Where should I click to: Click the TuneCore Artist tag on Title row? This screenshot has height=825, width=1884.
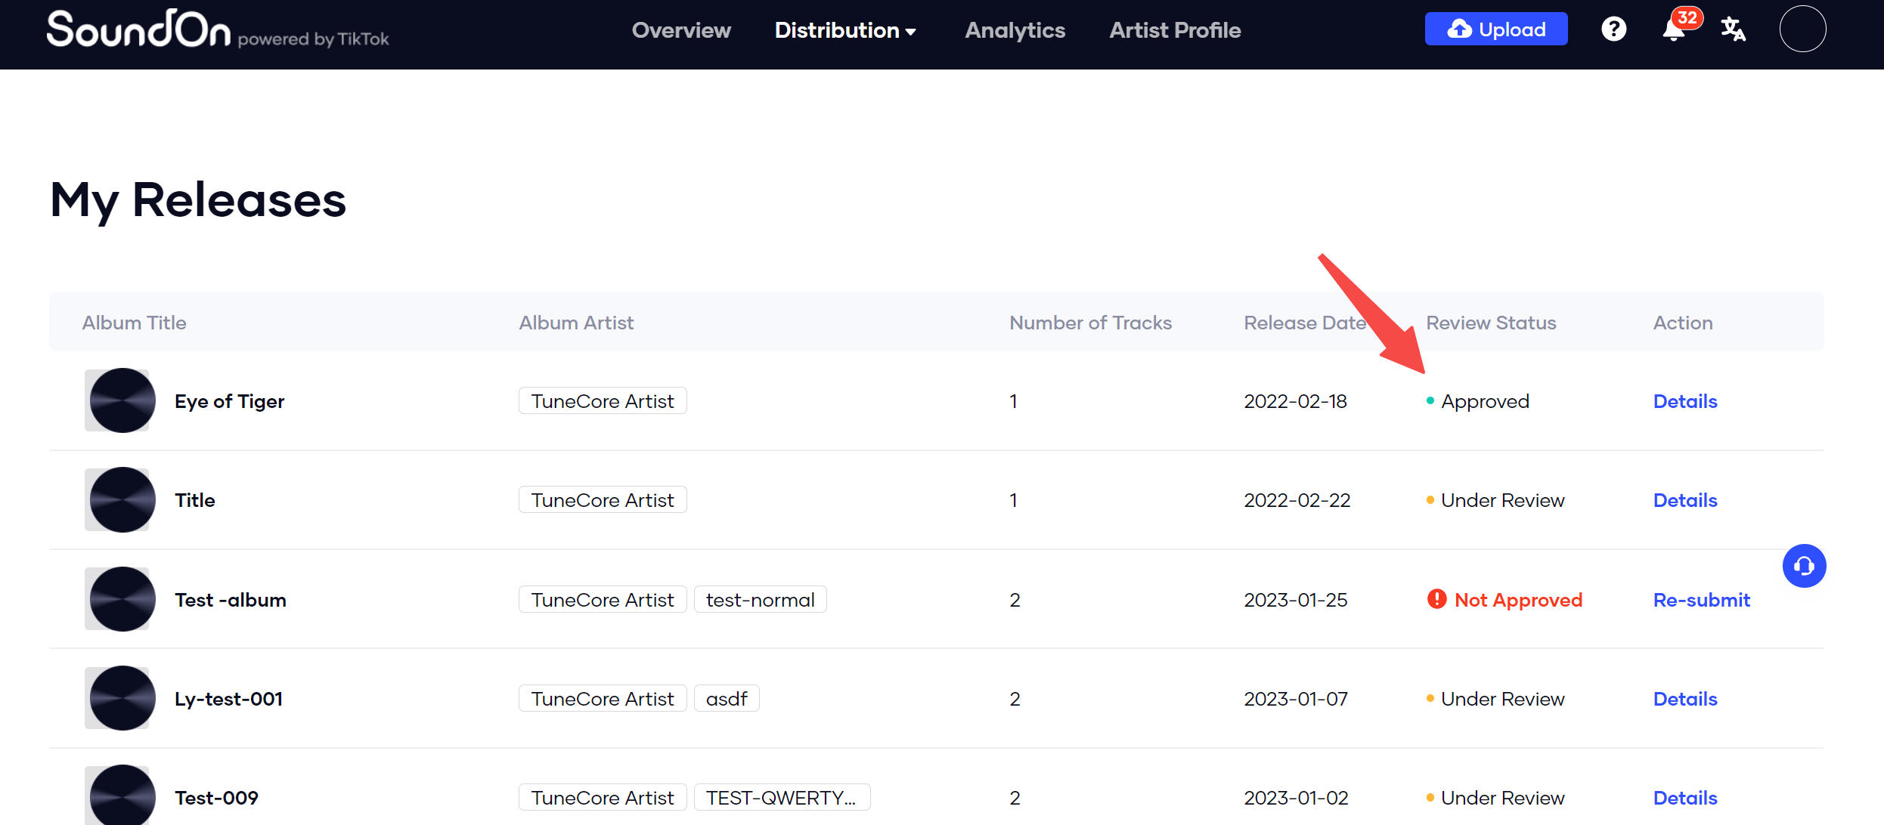pos(602,499)
